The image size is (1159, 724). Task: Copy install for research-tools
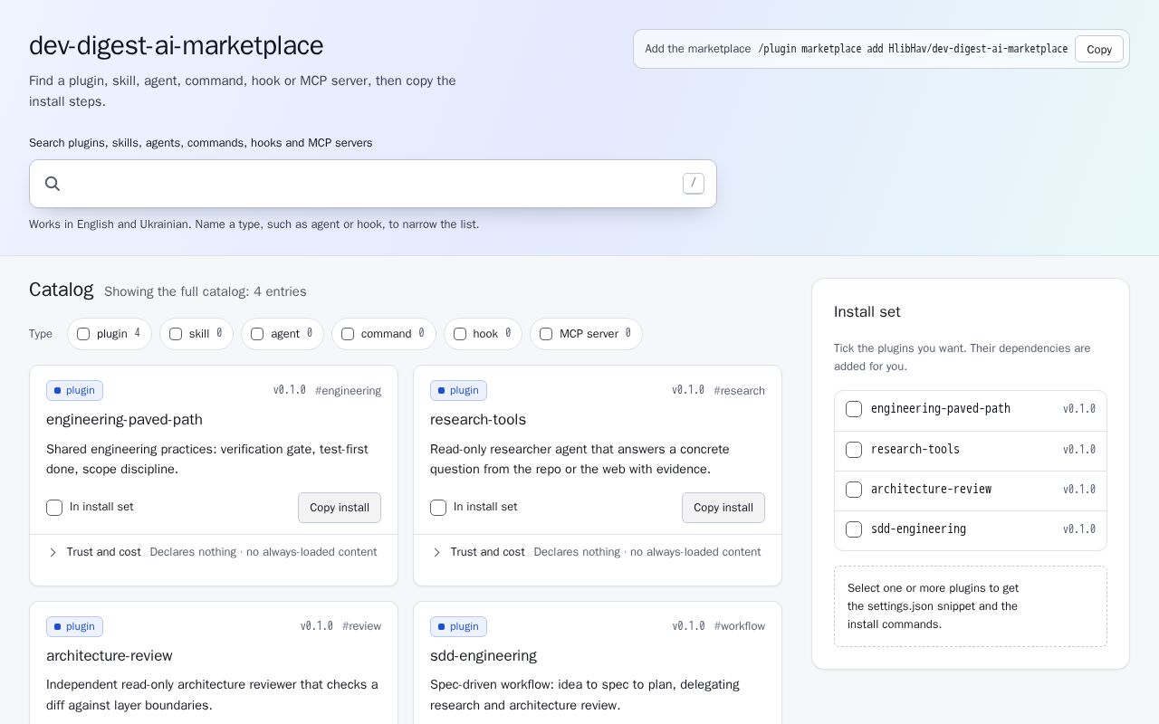coord(723,508)
